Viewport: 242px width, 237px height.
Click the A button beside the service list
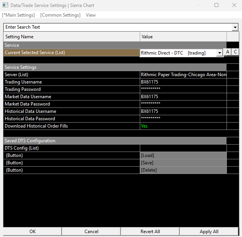point(228,52)
